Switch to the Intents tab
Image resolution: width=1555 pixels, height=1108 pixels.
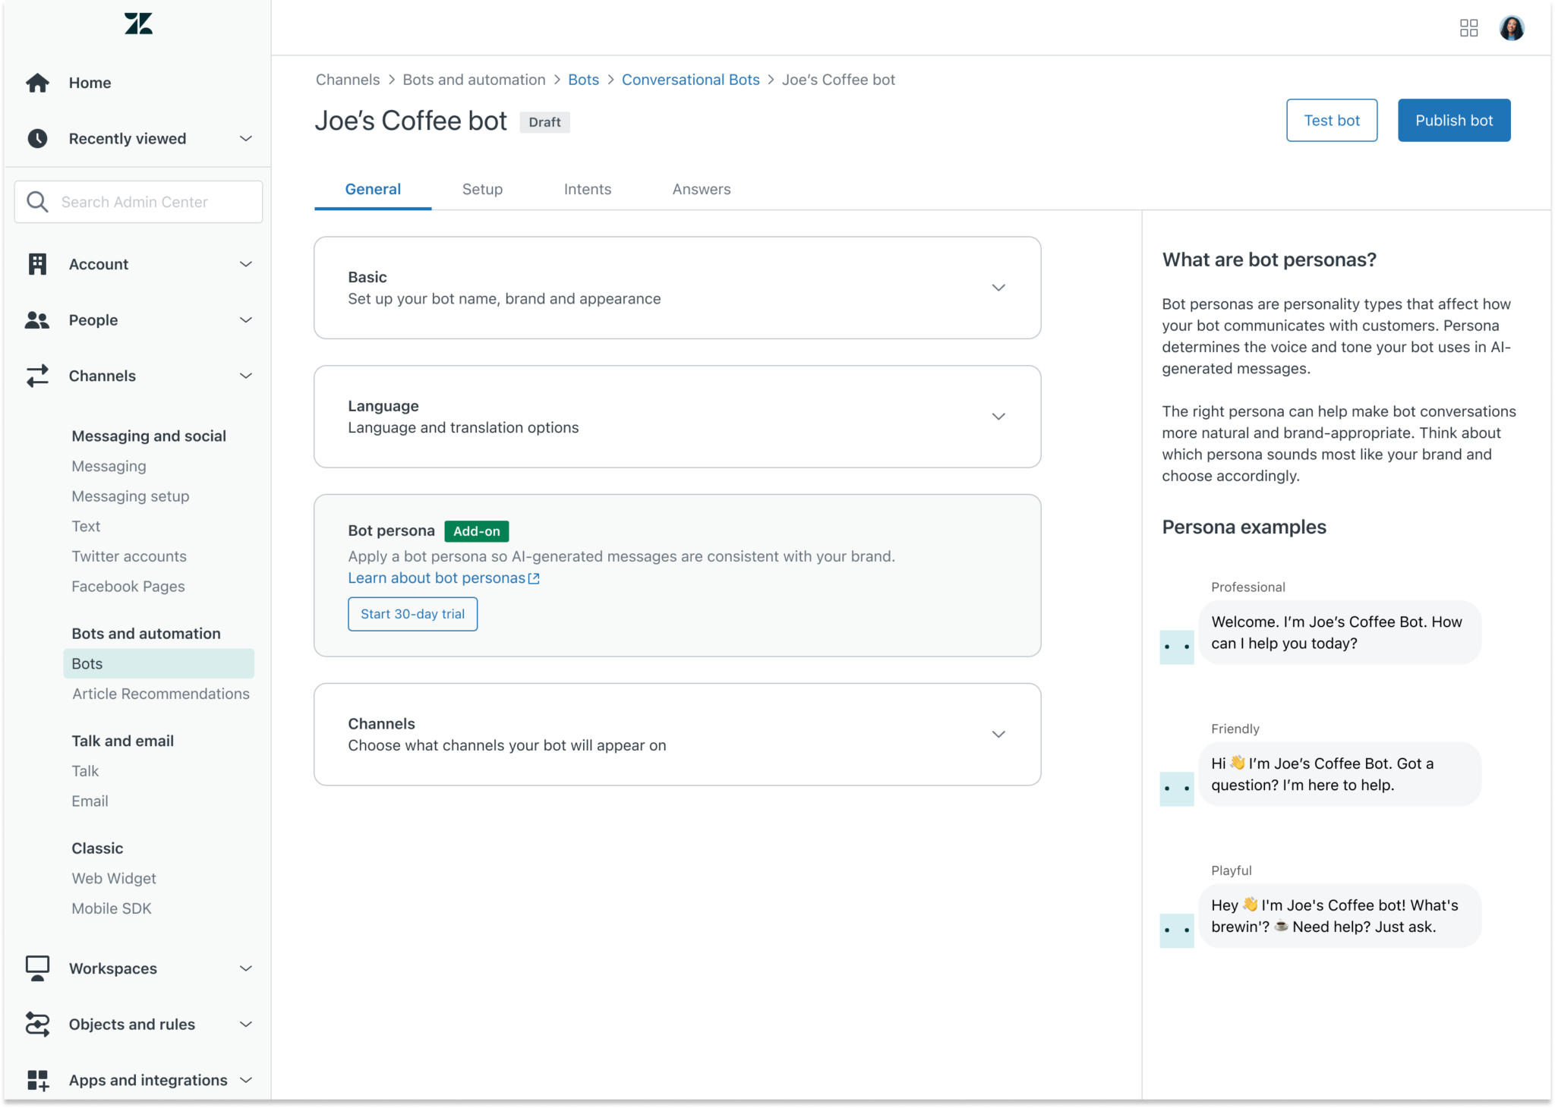[587, 189]
